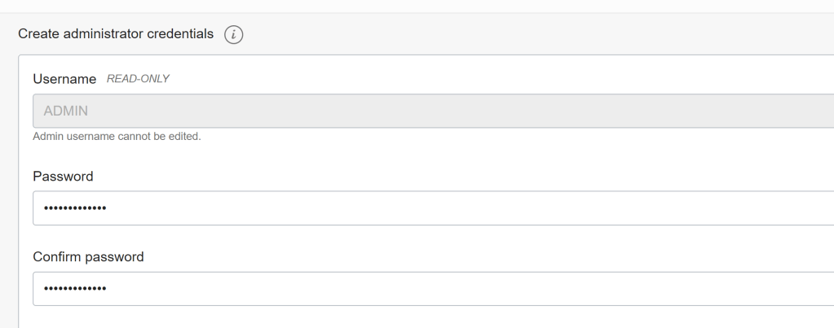Click the Create administrator credentials heading
834x328 pixels.
[116, 34]
